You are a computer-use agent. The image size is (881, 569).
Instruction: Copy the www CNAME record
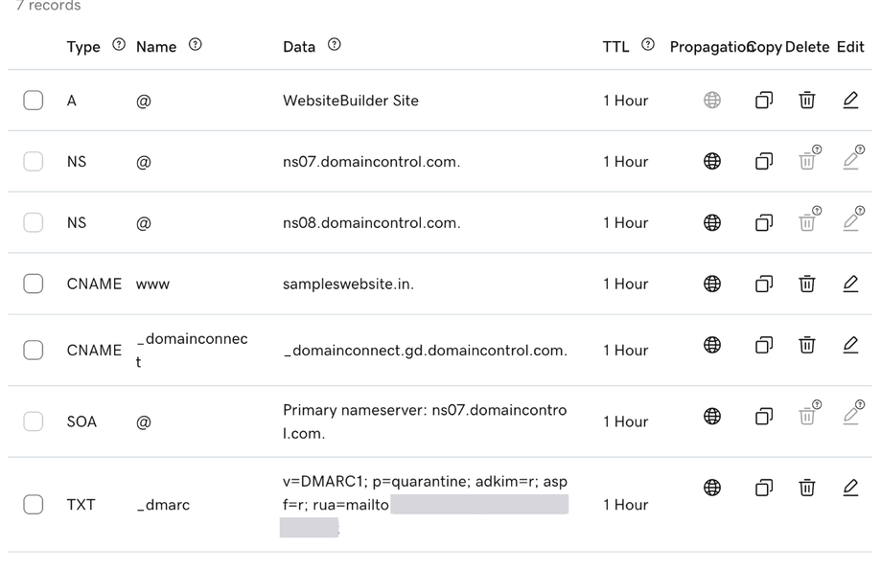click(764, 284)
